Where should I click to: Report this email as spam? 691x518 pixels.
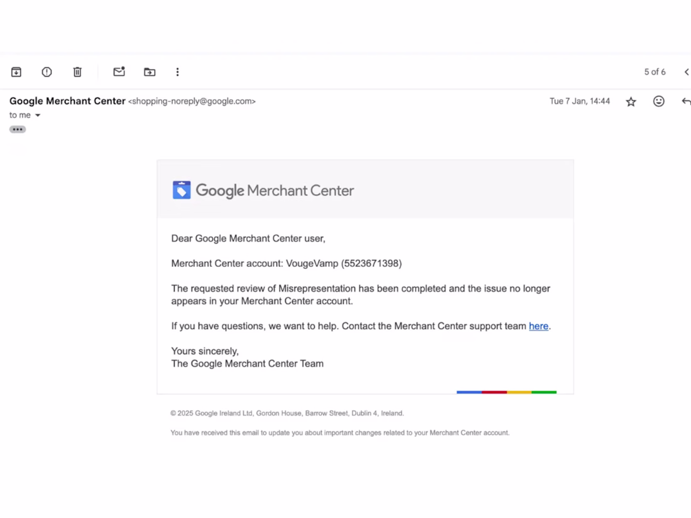[46, 72]
